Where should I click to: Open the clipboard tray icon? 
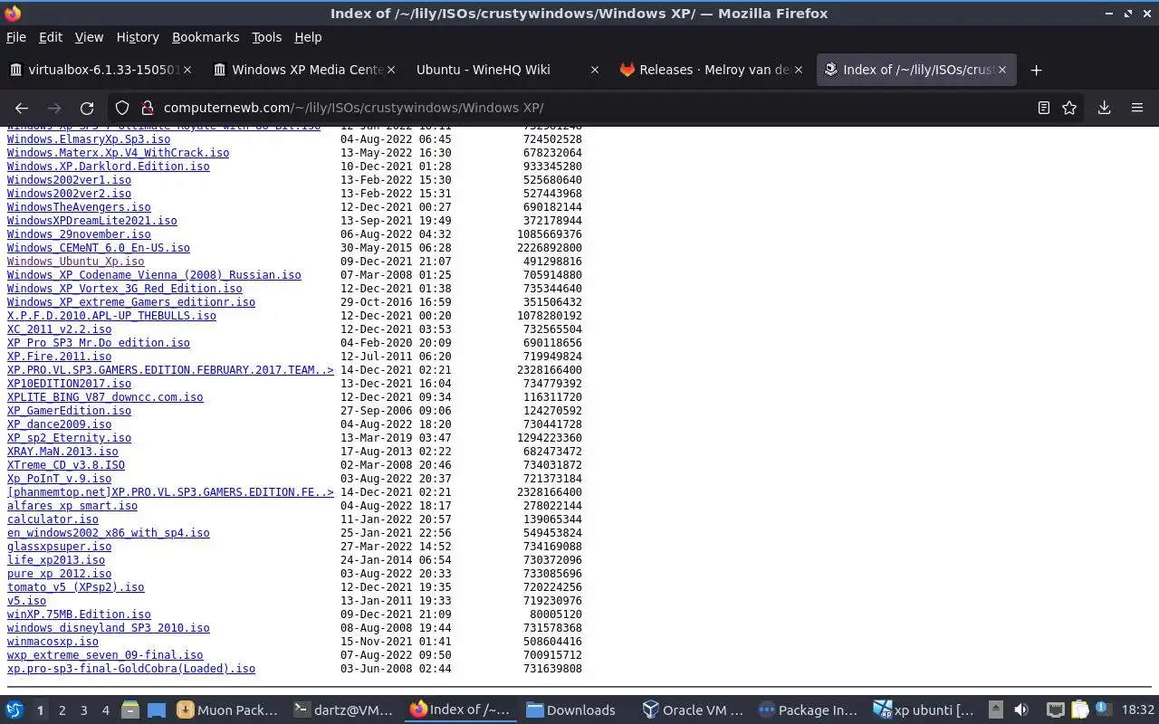(1080, 710)
